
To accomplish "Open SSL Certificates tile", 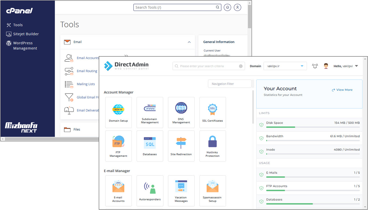I will [212, 112].
